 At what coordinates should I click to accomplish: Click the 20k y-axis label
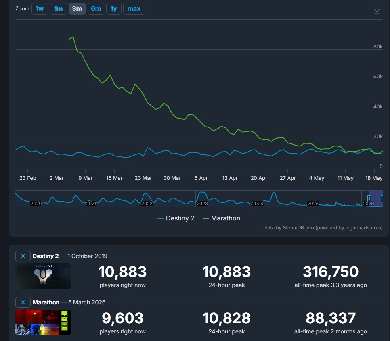(378, 136)
